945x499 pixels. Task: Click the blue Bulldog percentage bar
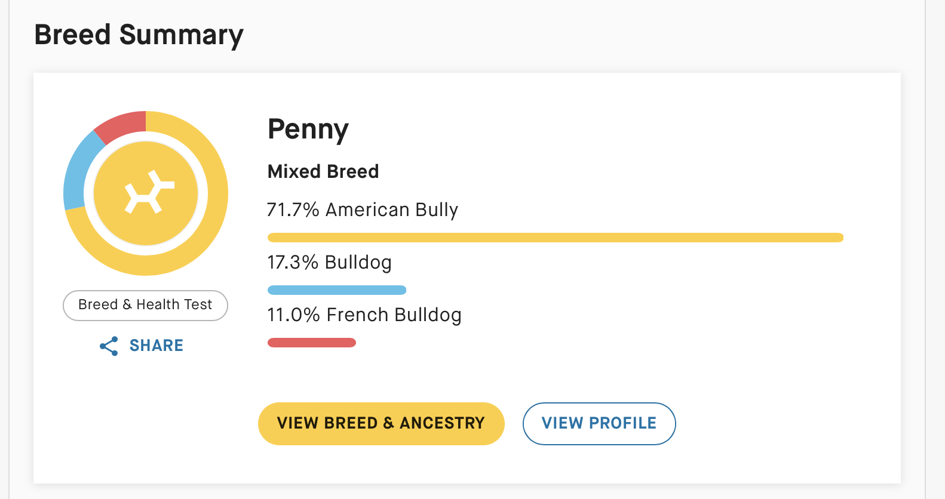[x=337, y=290]
